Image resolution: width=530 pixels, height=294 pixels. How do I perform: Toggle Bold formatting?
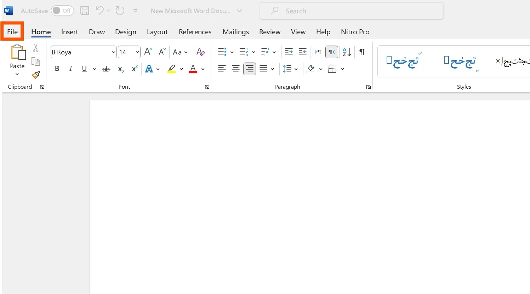coord(57,69)
